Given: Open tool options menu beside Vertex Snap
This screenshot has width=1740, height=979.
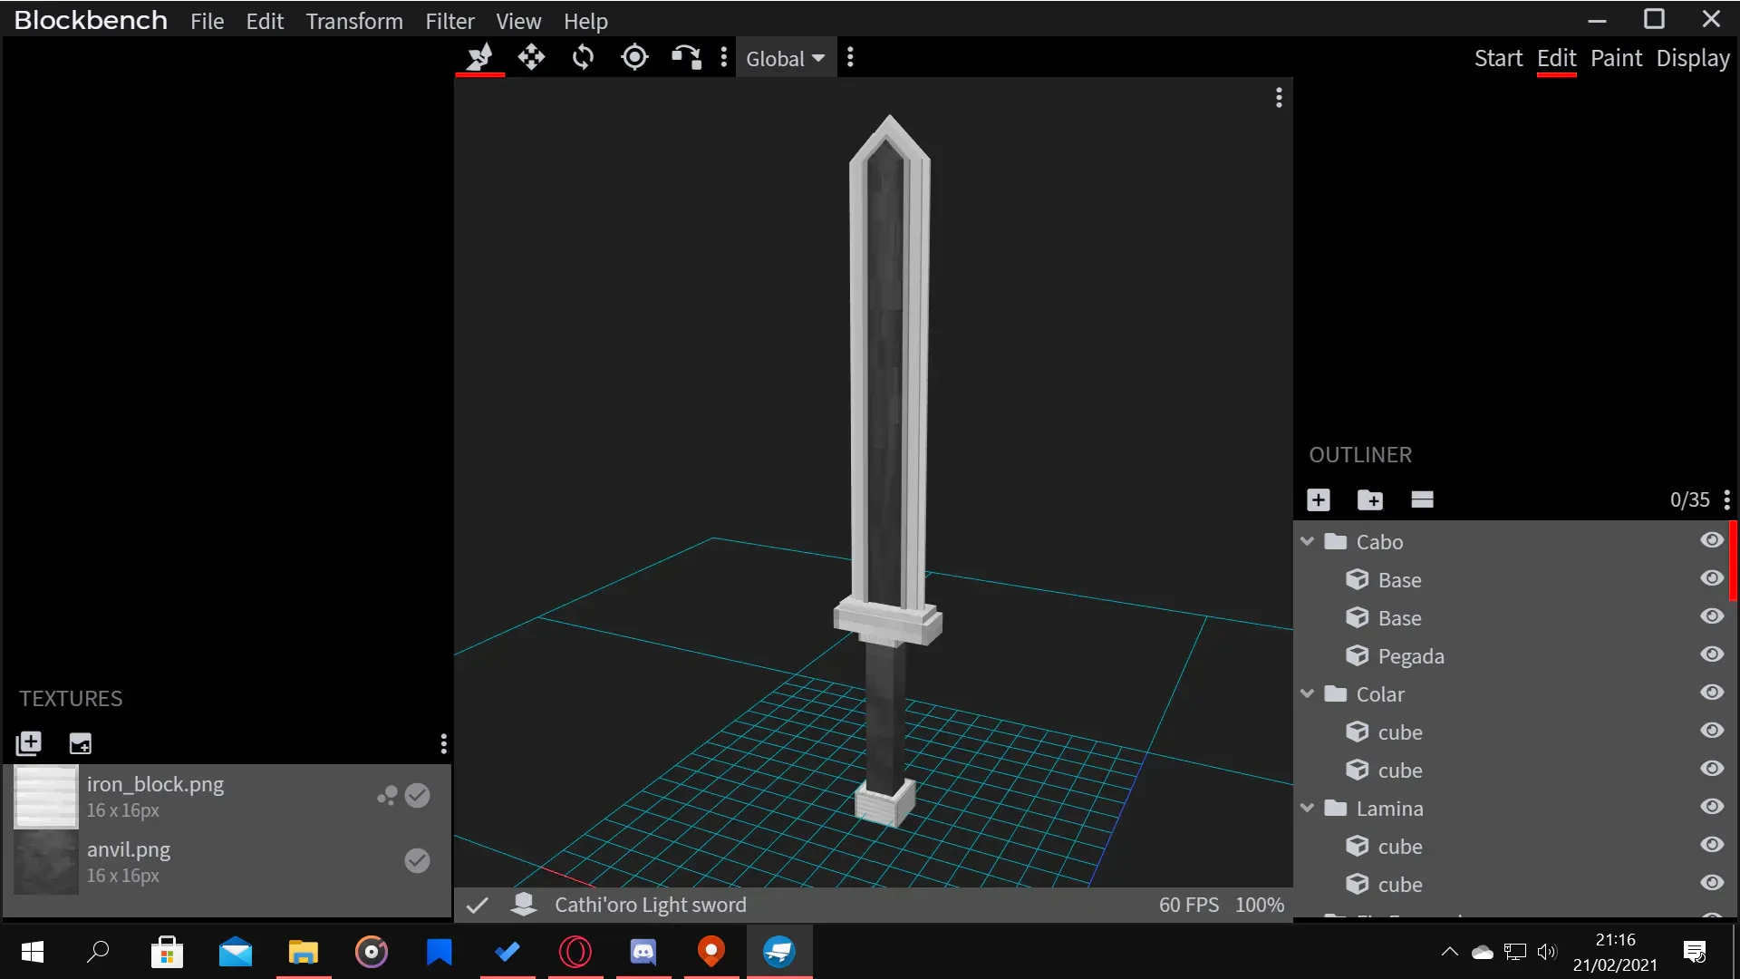Looking at the screenshot, I should 723,58.
